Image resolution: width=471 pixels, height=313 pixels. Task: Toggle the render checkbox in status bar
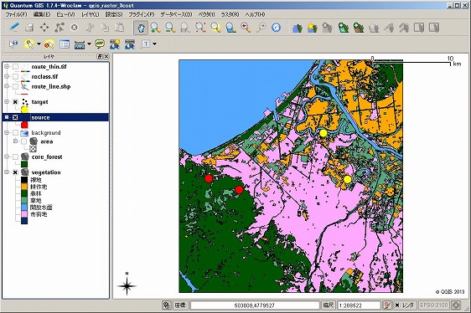(x=397, y=305)
